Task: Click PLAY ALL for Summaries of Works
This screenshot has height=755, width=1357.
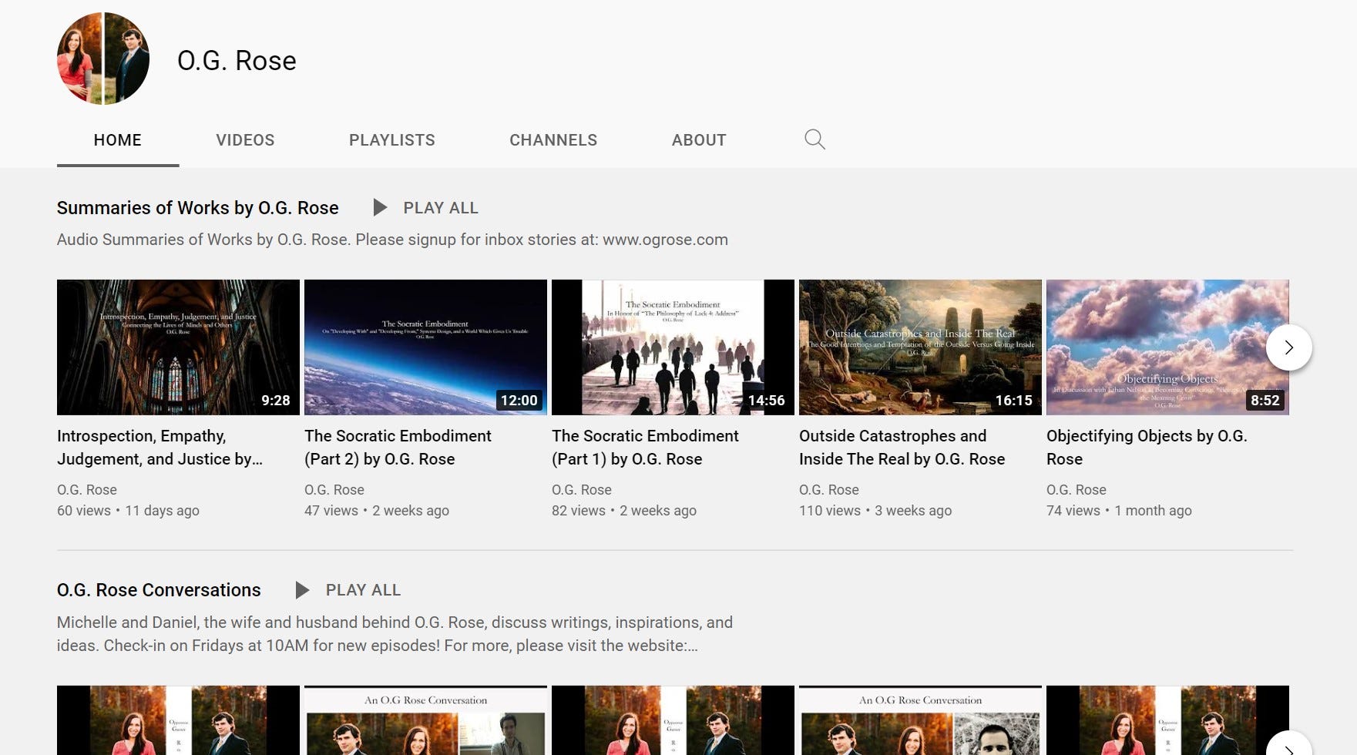Action: tap(441, 208)
